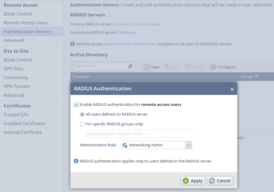Screen dimensions: 274x192
Task: Open Community page in sidebar
Action: pos(16,78)
